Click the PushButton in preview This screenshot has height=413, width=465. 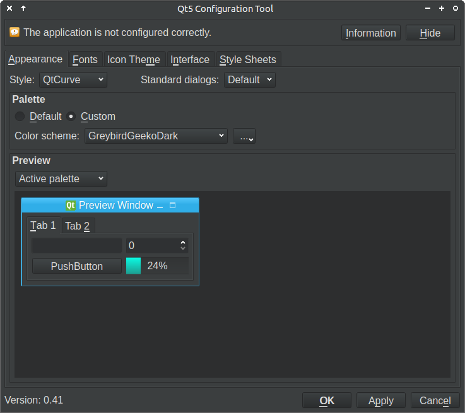point(77,266)
